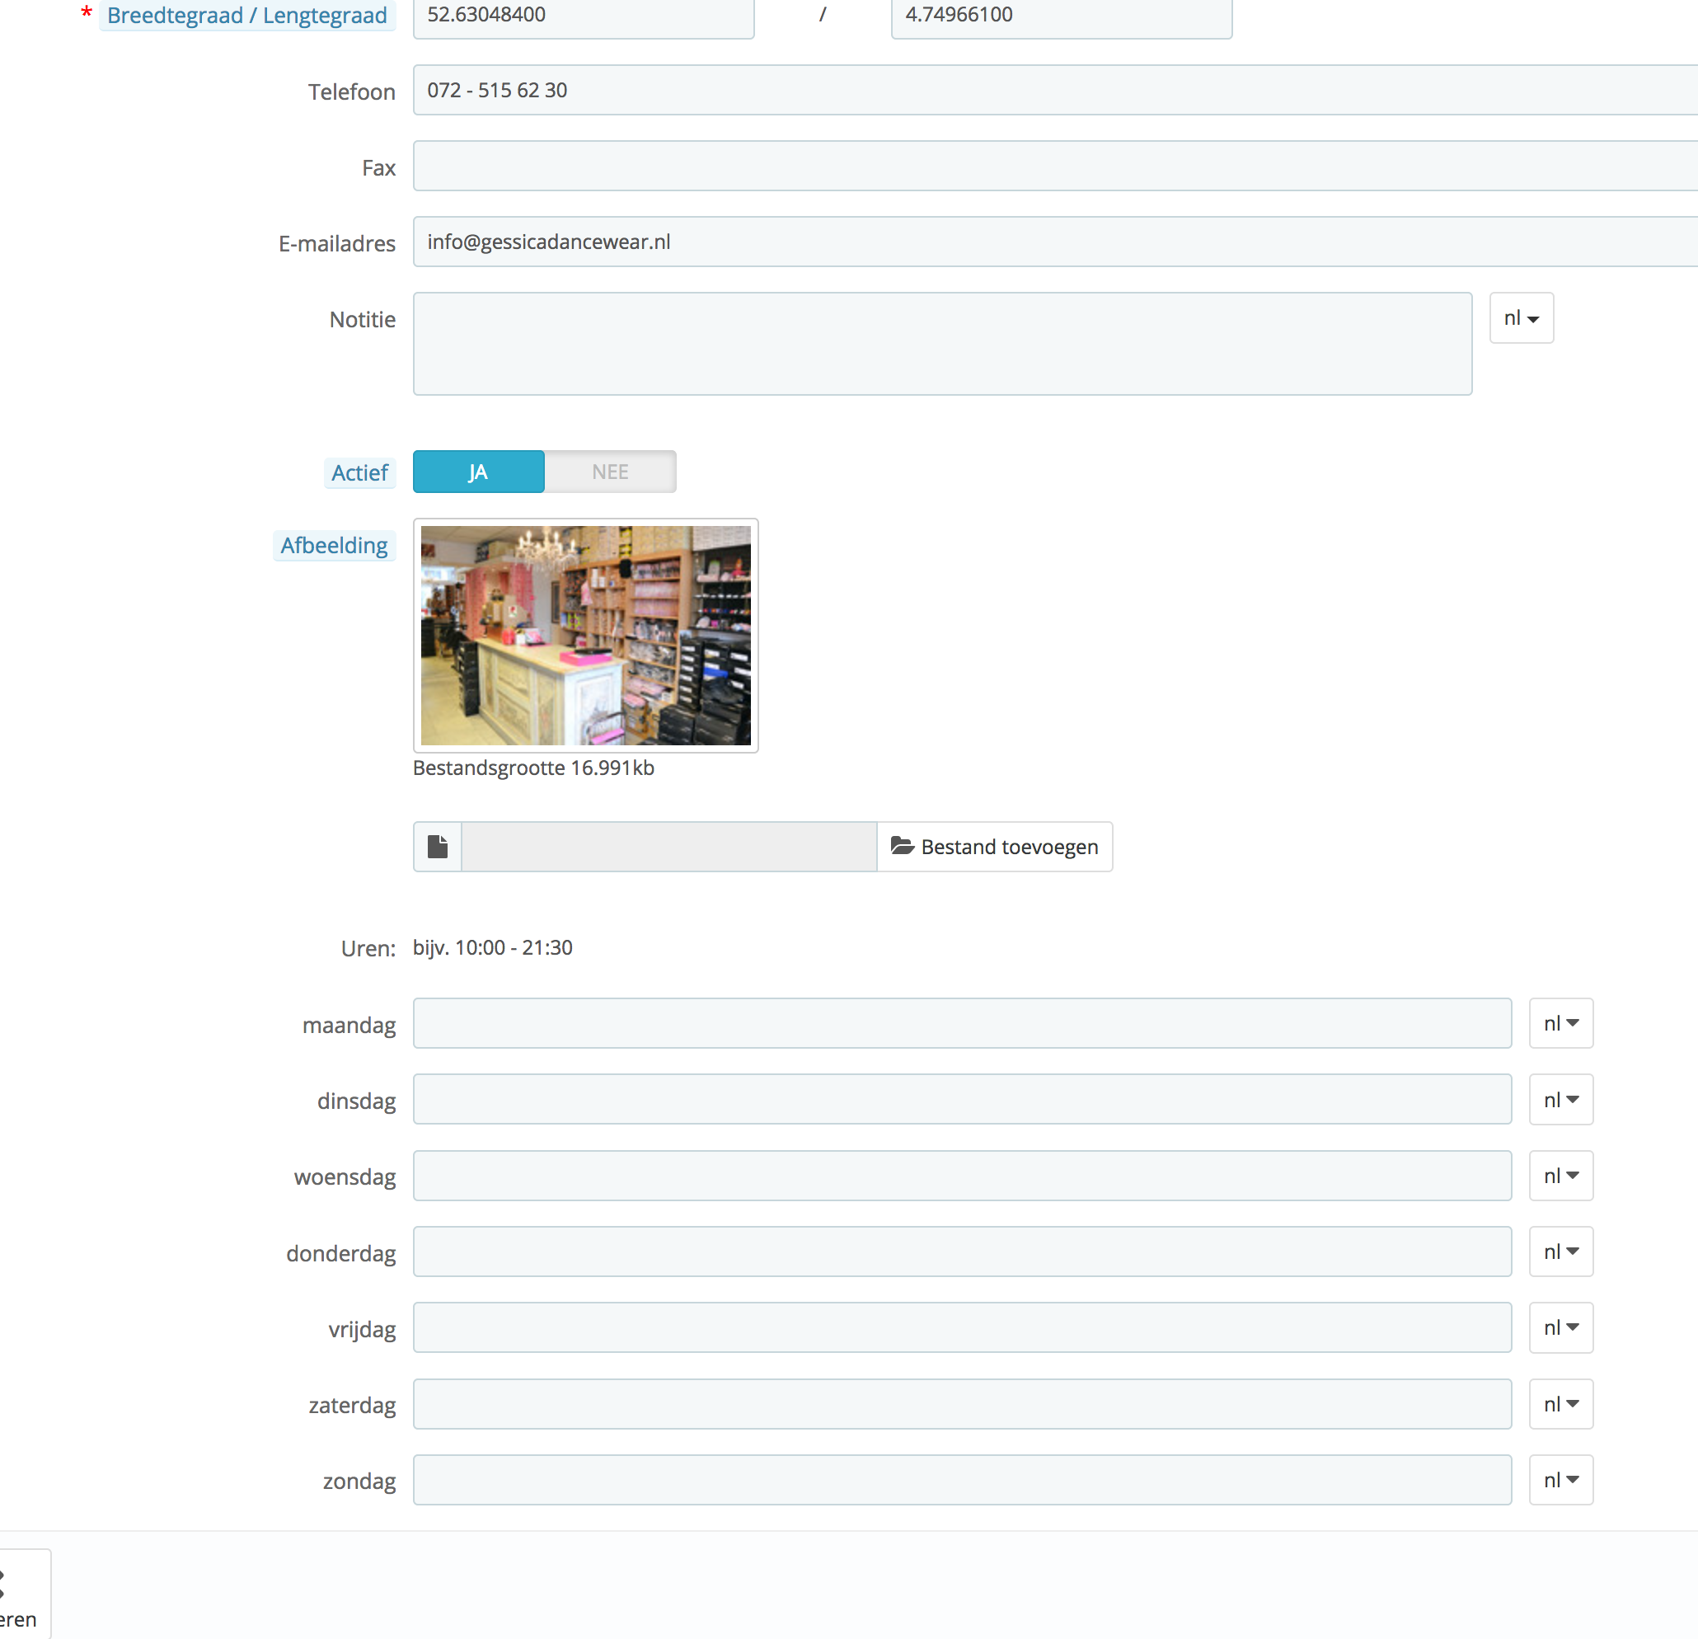Image resolution: width=1698 pixels, height=1639 pixels.
Task: Open maandag language dropdown
Action: tap(1560, 1023)
